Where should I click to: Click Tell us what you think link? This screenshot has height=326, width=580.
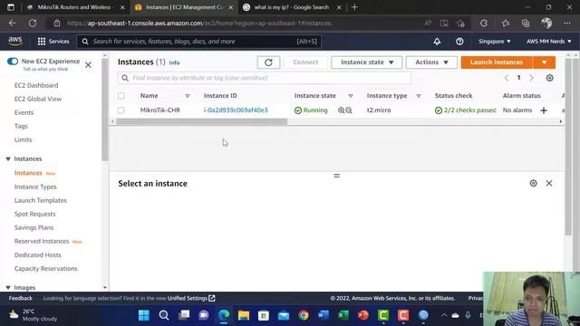(x=45, y=69)
